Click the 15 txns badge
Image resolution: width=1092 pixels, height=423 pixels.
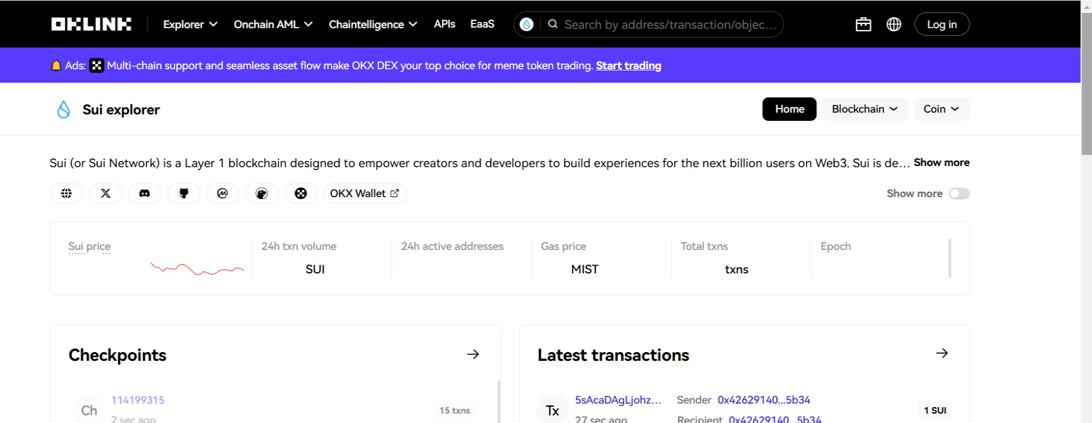coord(454,411)
